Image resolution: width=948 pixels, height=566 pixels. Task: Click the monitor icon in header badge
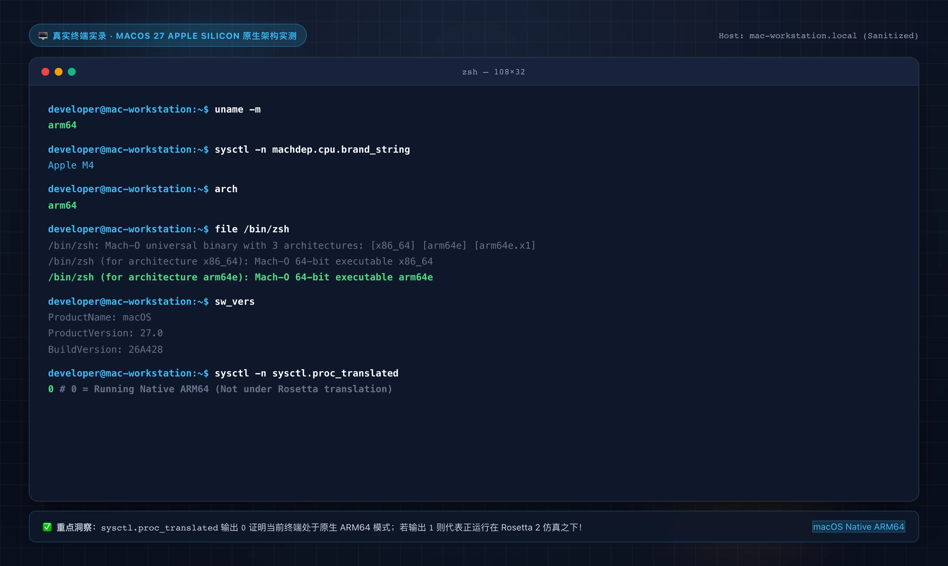click(x=43, y=36)
